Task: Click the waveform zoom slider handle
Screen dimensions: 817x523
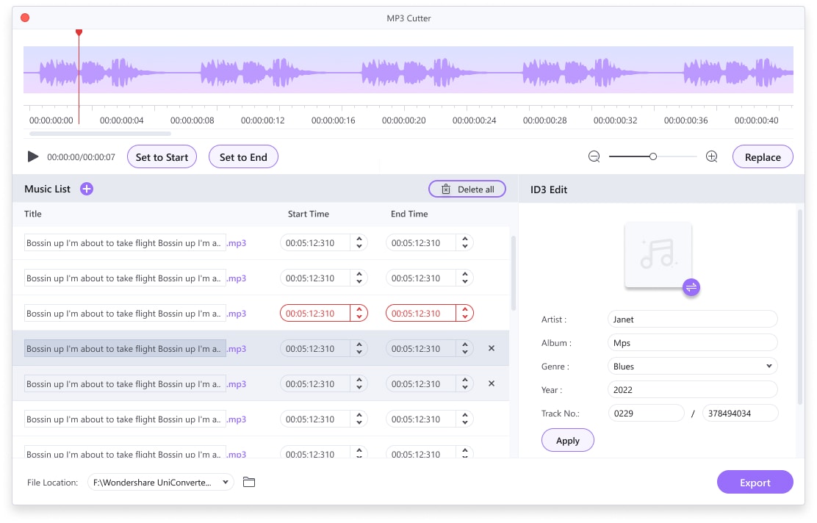Action: coord(653,156)
